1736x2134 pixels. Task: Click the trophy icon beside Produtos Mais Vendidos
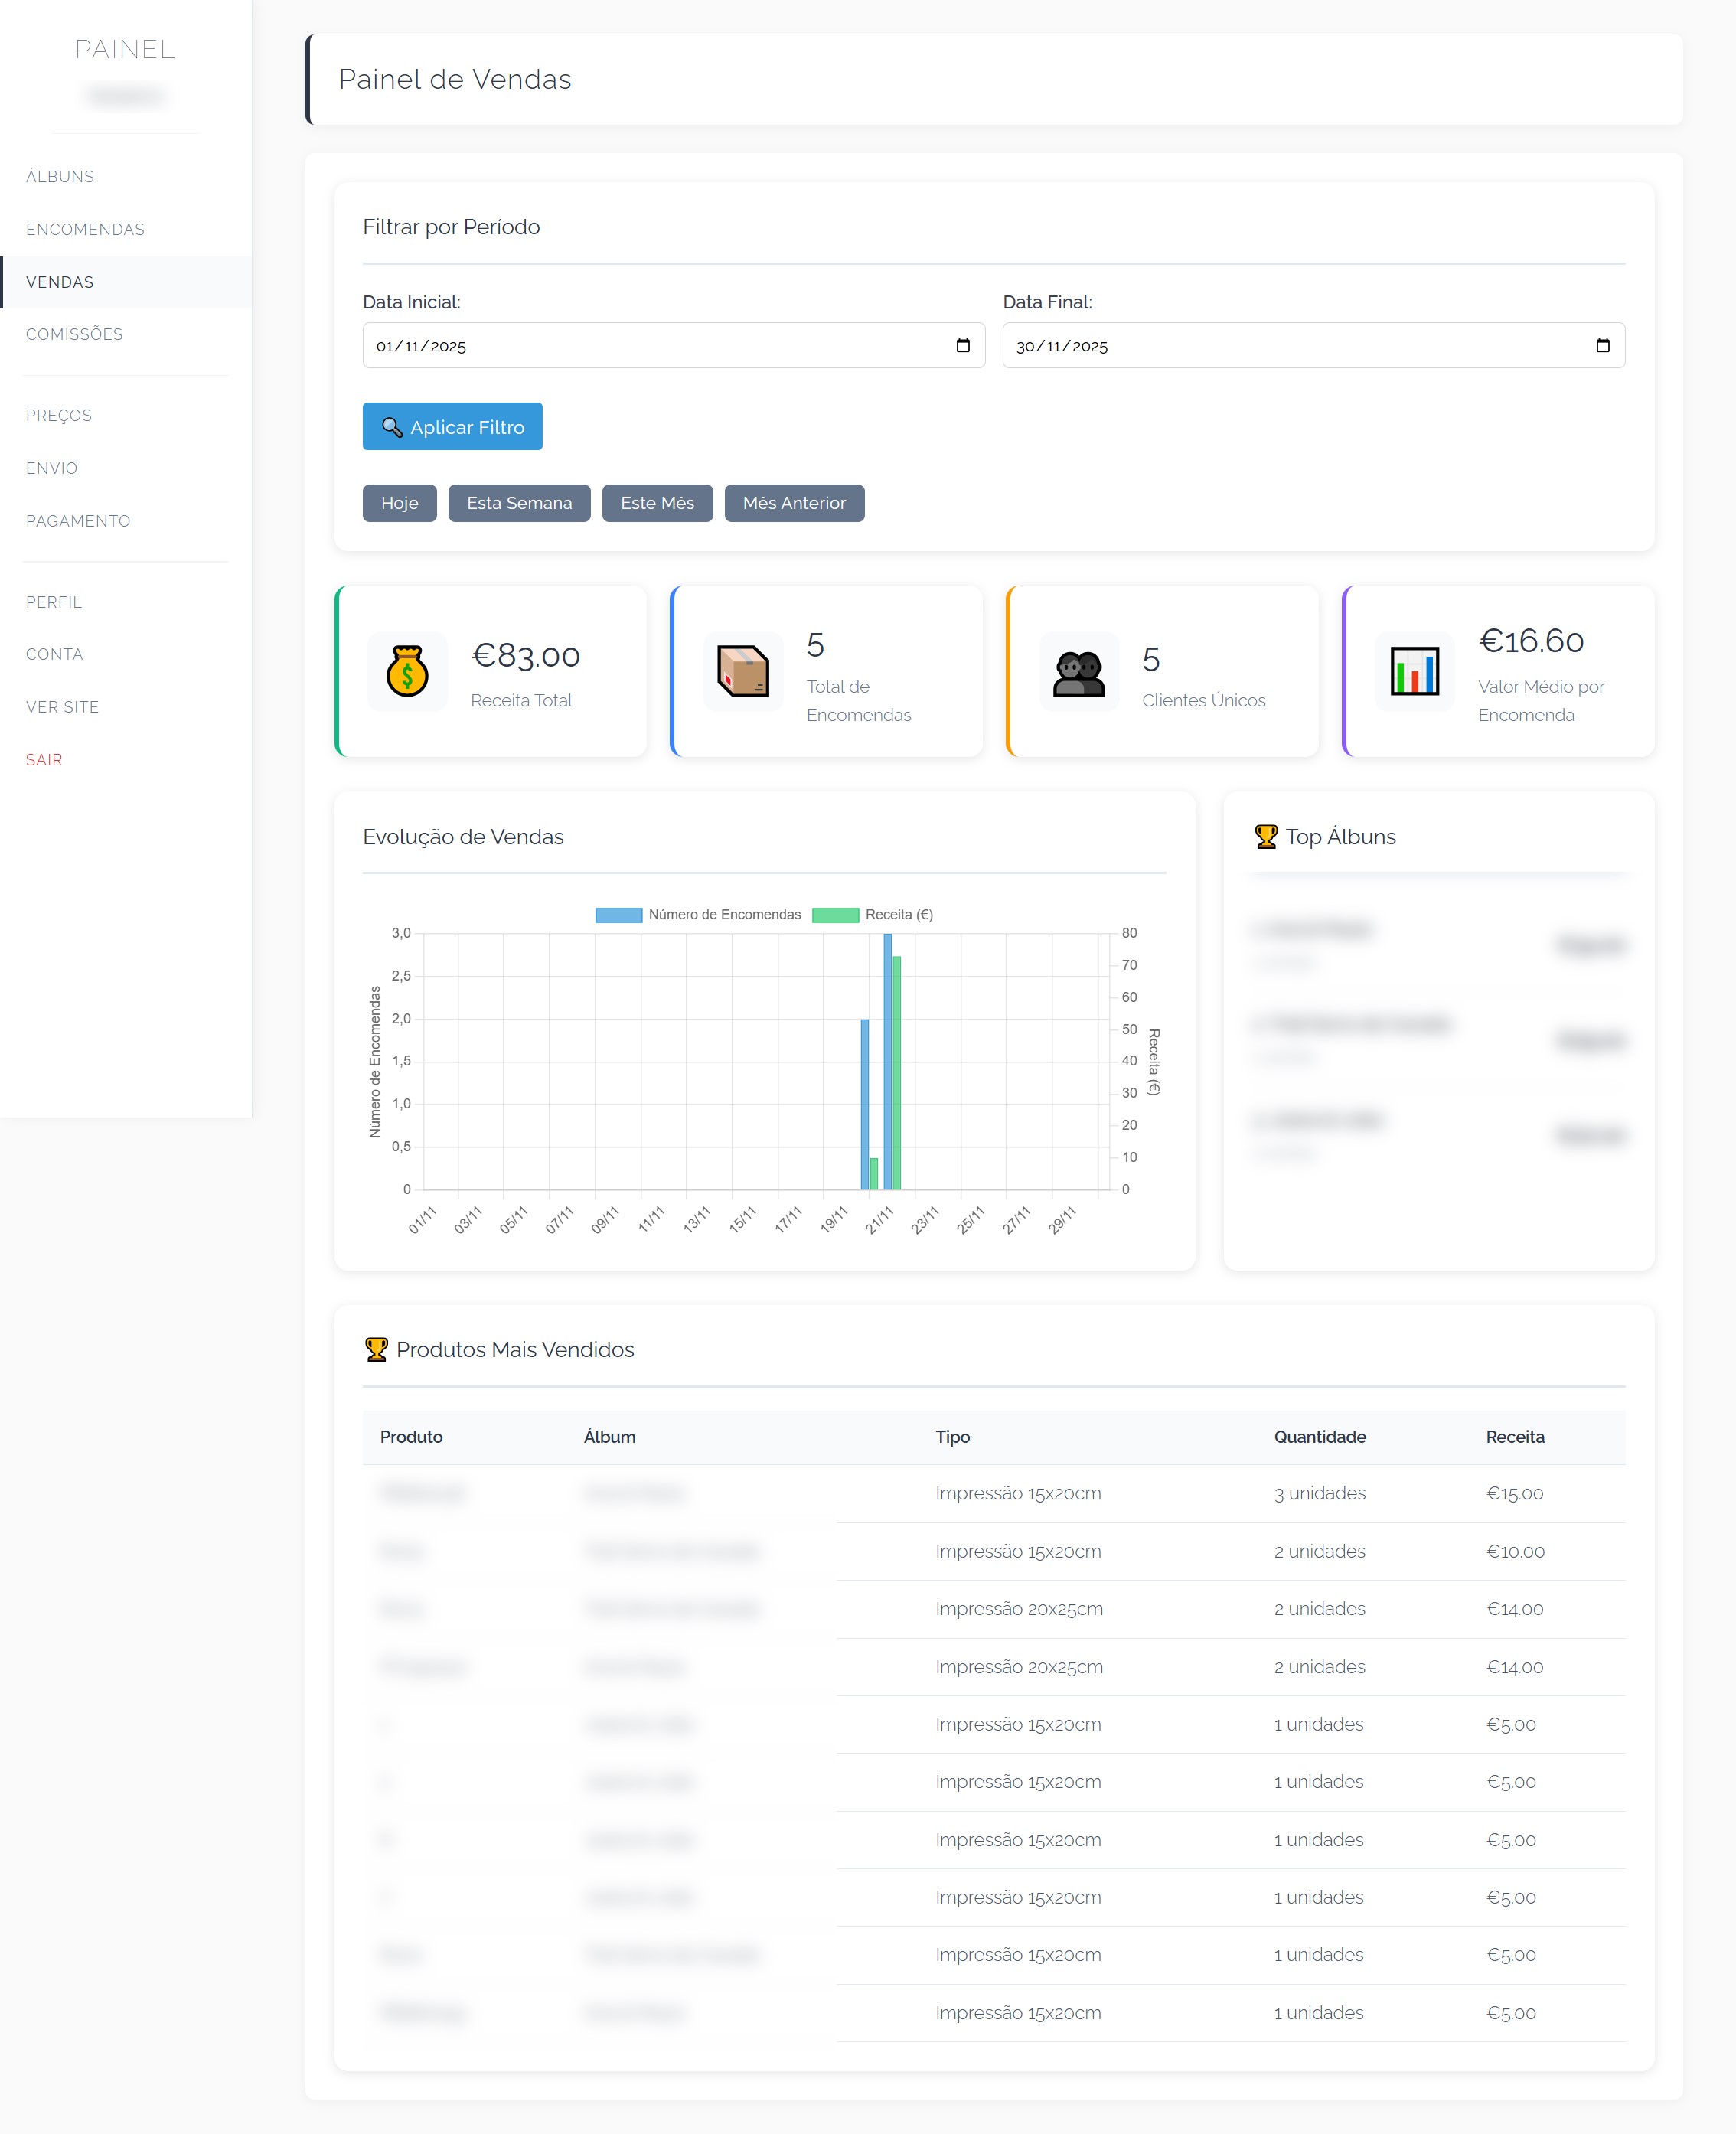pyautogui.click(x=377, y=1348)
